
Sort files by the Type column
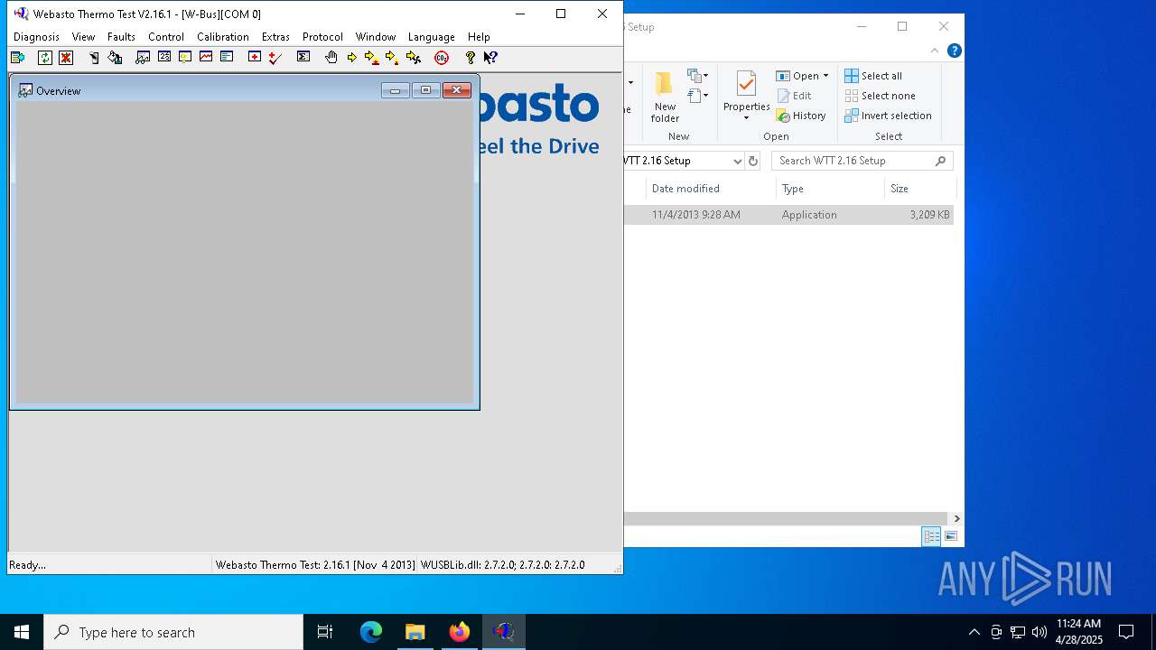[829, 189]
